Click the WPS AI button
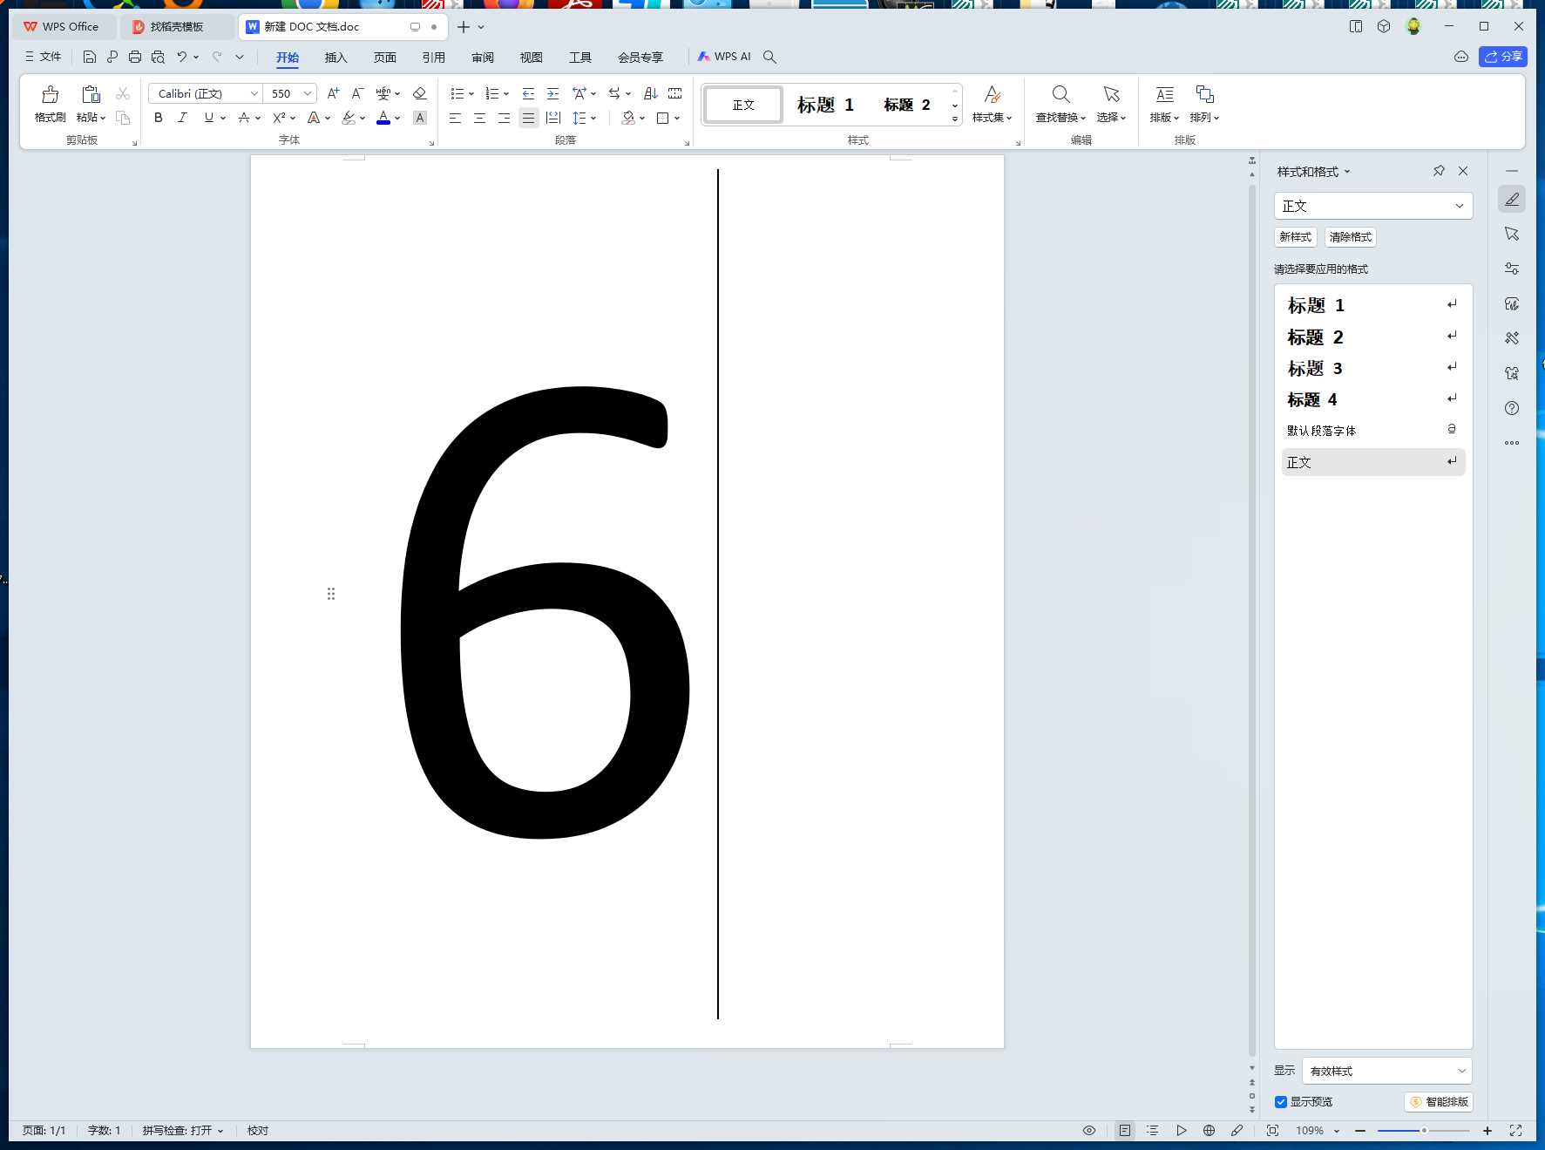 724,57
